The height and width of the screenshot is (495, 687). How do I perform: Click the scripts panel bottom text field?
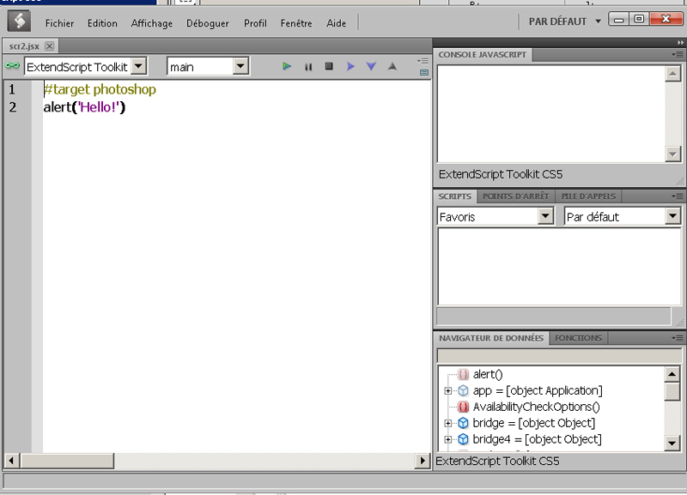(x=554, y=316)
